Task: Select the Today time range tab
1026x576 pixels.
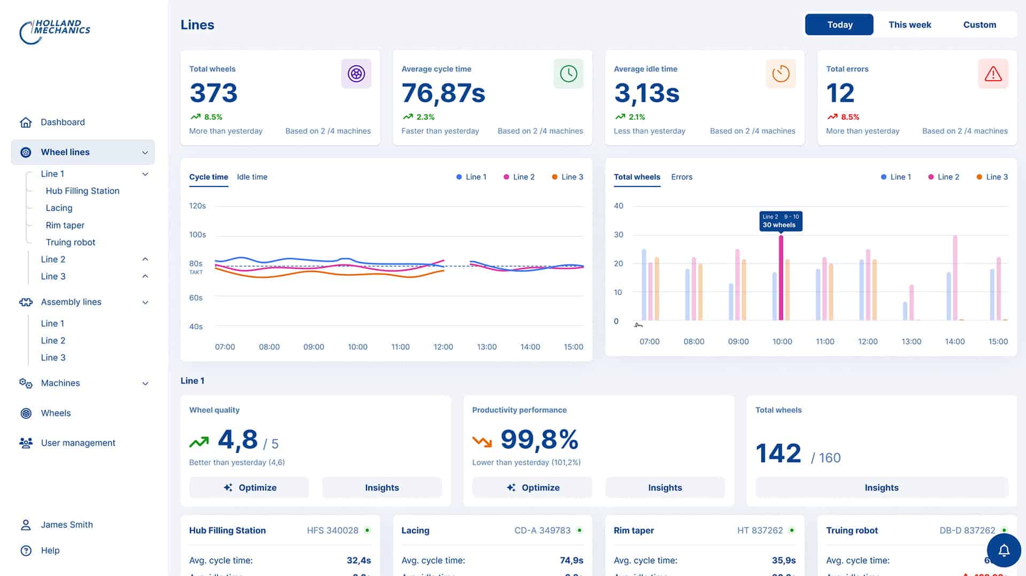Action: pos(840,25)
